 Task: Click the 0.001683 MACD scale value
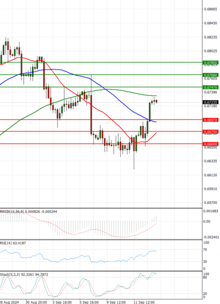point(210,211)
